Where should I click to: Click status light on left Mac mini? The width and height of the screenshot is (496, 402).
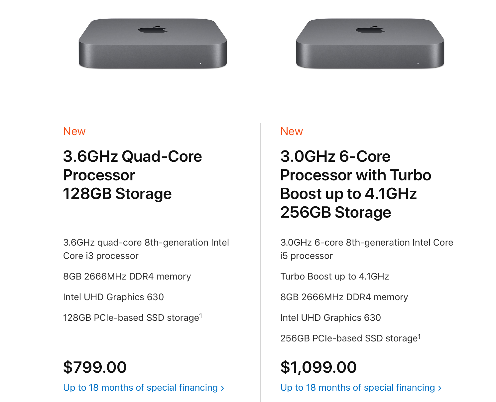200,64
